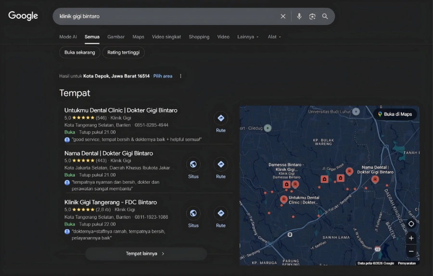433x276 pixels.
Task: Switch to the Shopping tab
Action: tap(199, 37)
